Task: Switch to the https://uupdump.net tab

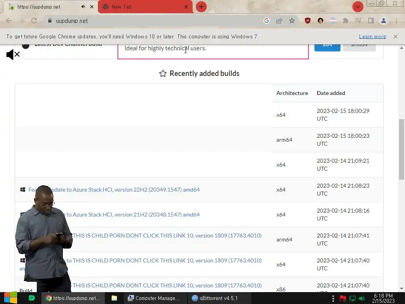Action: click(x=50, y=7)
